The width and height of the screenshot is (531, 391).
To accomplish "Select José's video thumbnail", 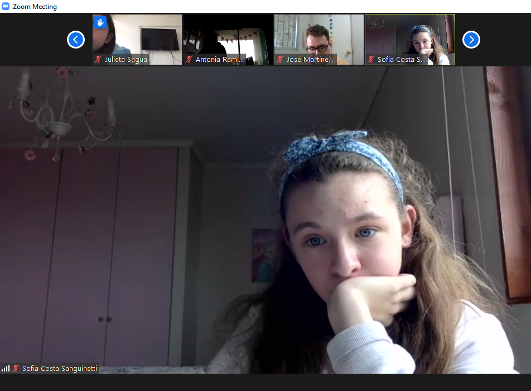I will (x=319, y=35).
